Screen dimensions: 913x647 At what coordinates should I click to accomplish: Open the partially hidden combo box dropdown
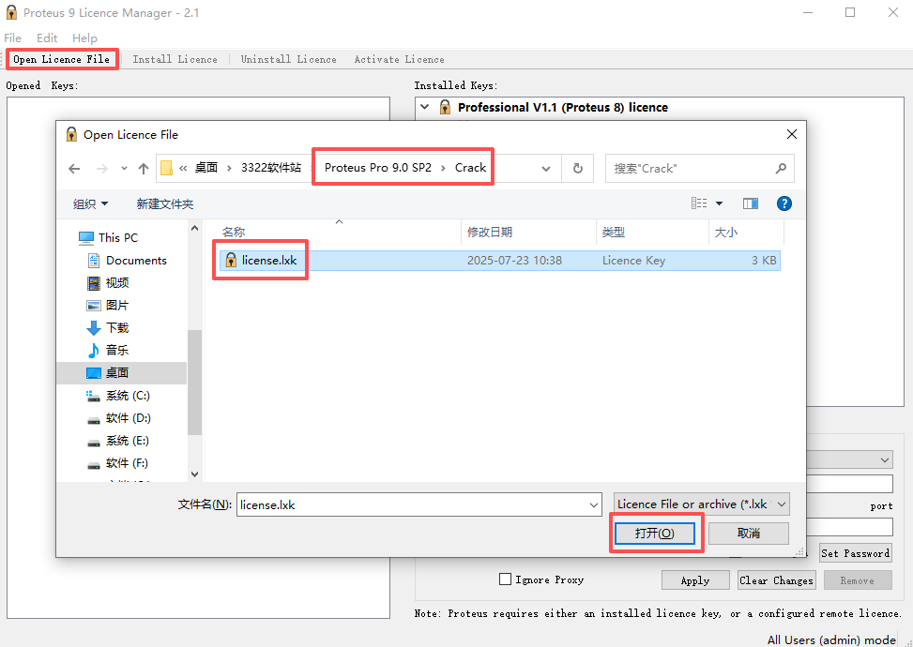click(x=885, y=459)
